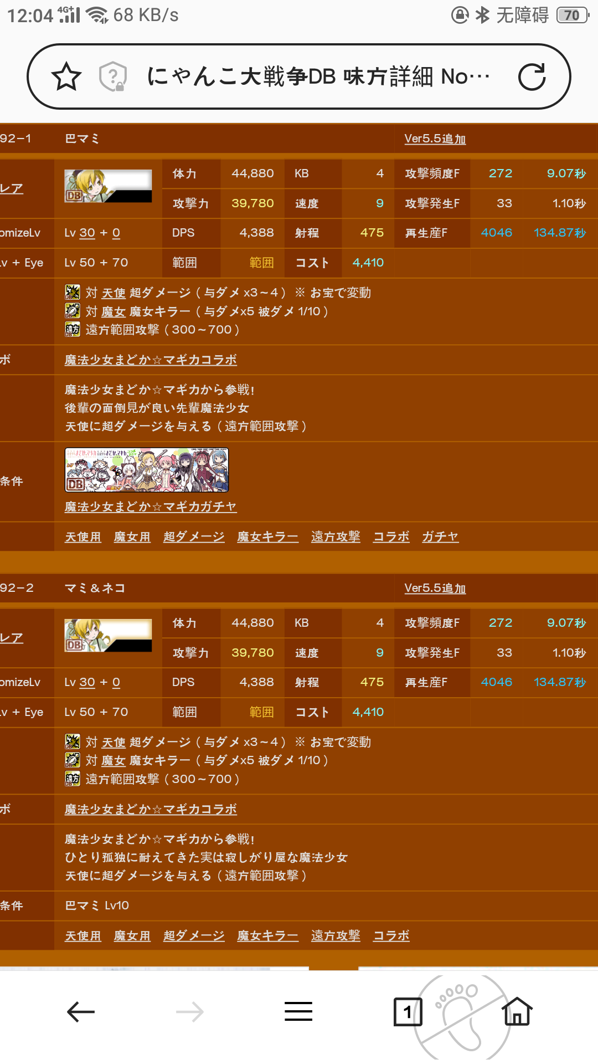The width and height of the screenshot is (598, 1064).
Task: Open 魔法少女まどか☆マギカコラボ link under マミ&ネコ
Action: 151,809
